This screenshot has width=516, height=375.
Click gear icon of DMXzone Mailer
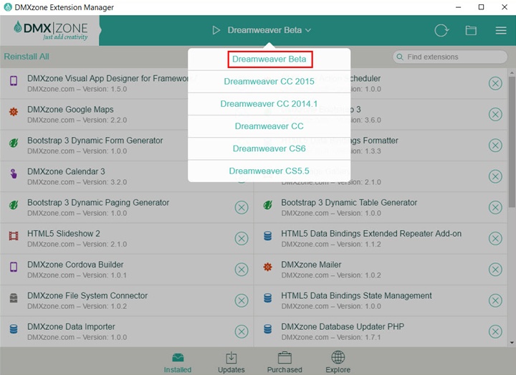pos(267,267)
